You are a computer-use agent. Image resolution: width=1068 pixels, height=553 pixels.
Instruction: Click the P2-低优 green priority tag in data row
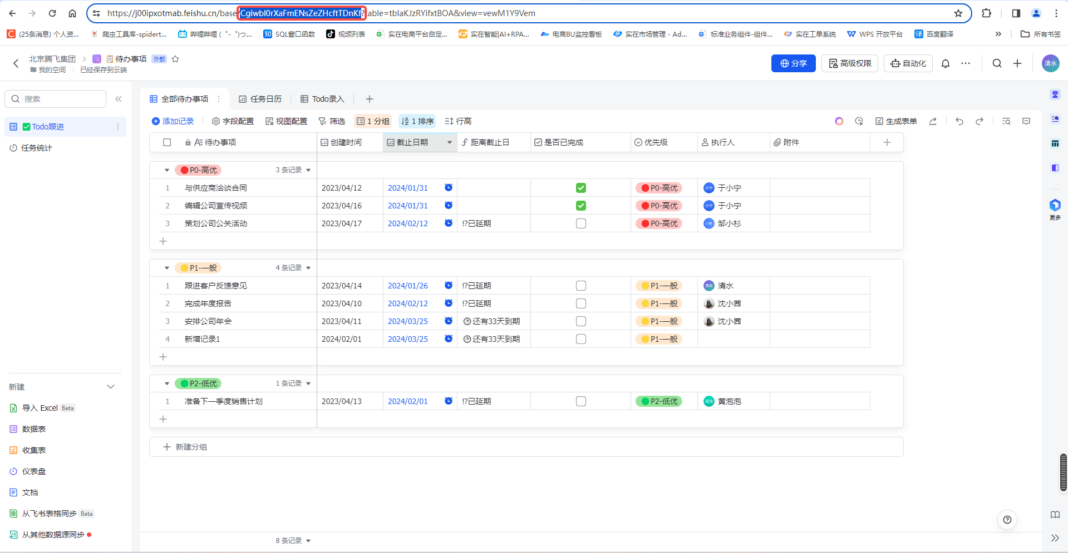coord(659,401)
